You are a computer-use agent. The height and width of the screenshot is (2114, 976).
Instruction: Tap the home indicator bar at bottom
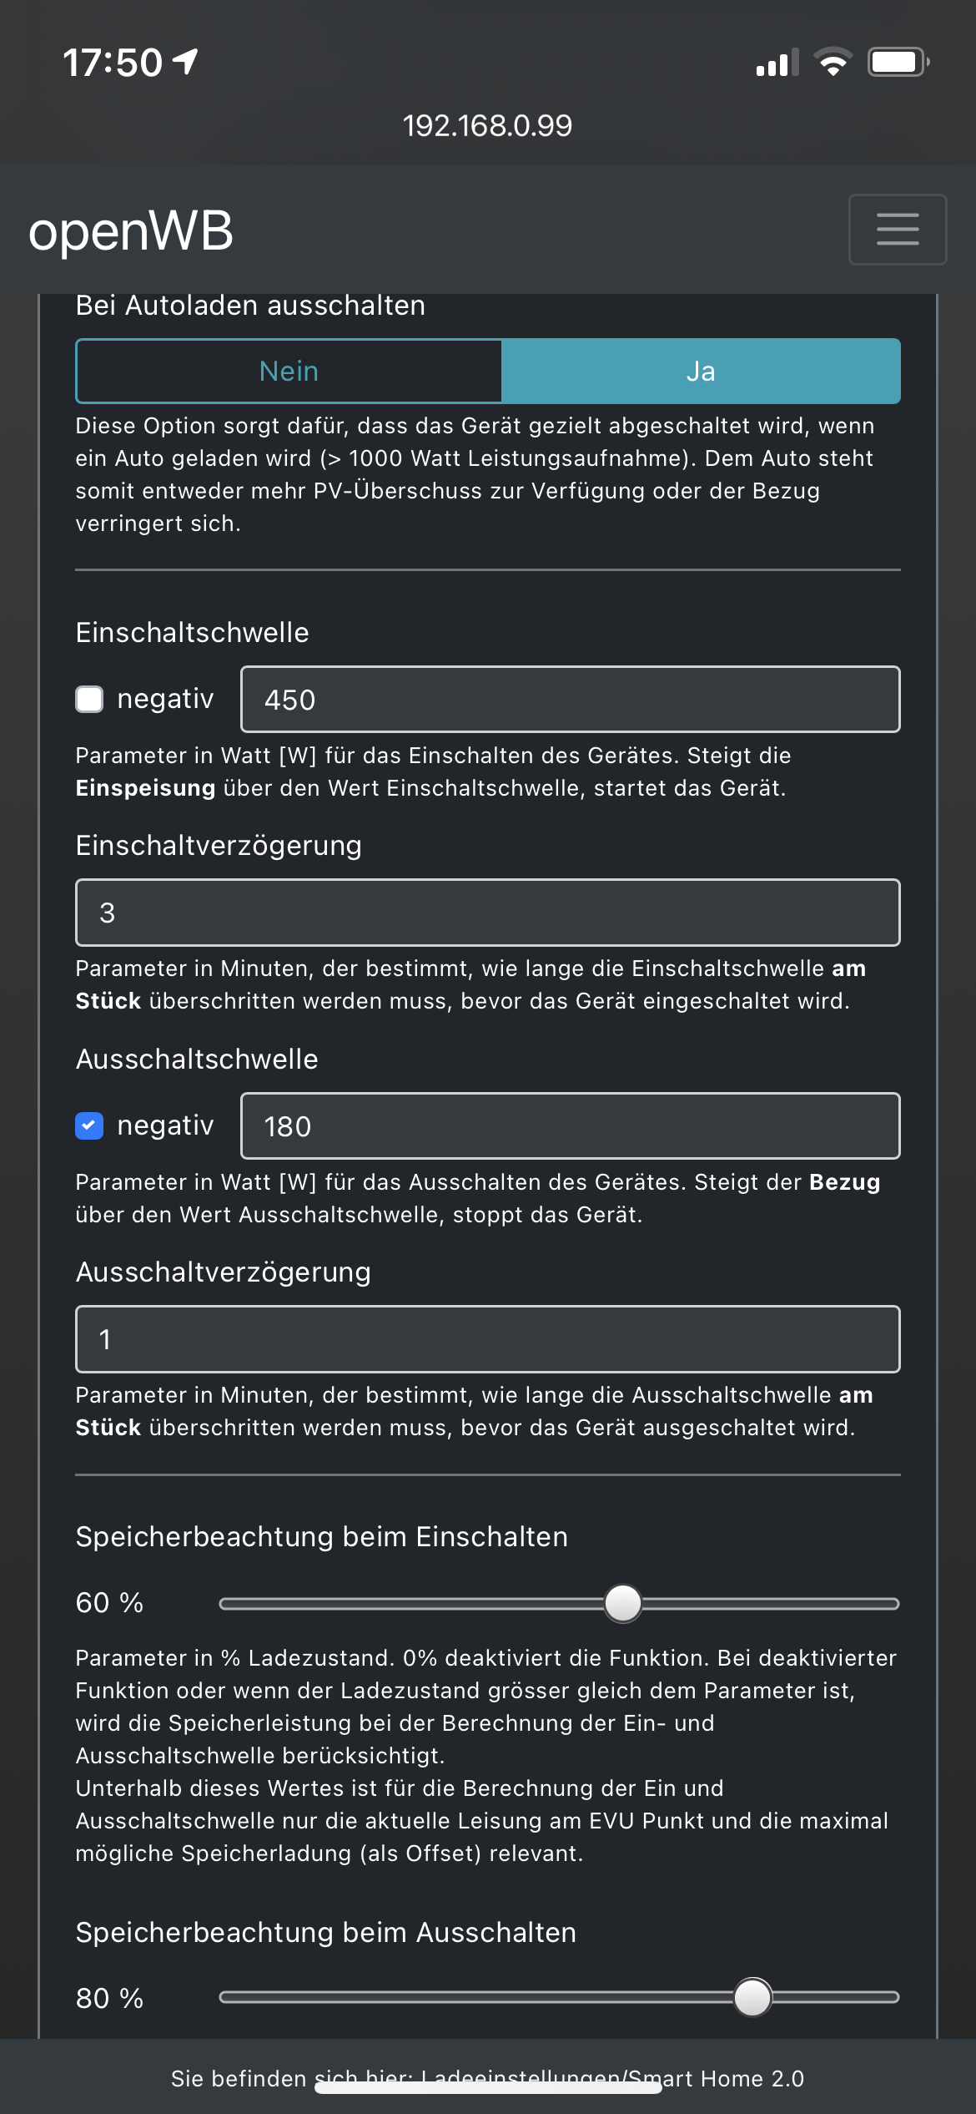(487, 2087)
